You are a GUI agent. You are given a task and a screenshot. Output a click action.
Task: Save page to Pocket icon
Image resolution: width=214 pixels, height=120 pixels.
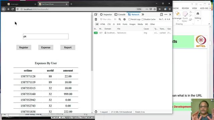(151, 9)
